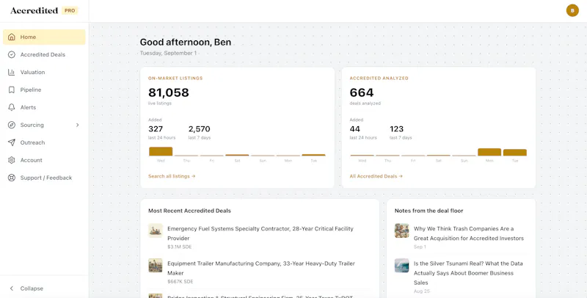Viewport: 587px width, 298px height.
Task: Open Accredited Deals in the sidebar
Action: pyautogui.click(x=44, y=54)
